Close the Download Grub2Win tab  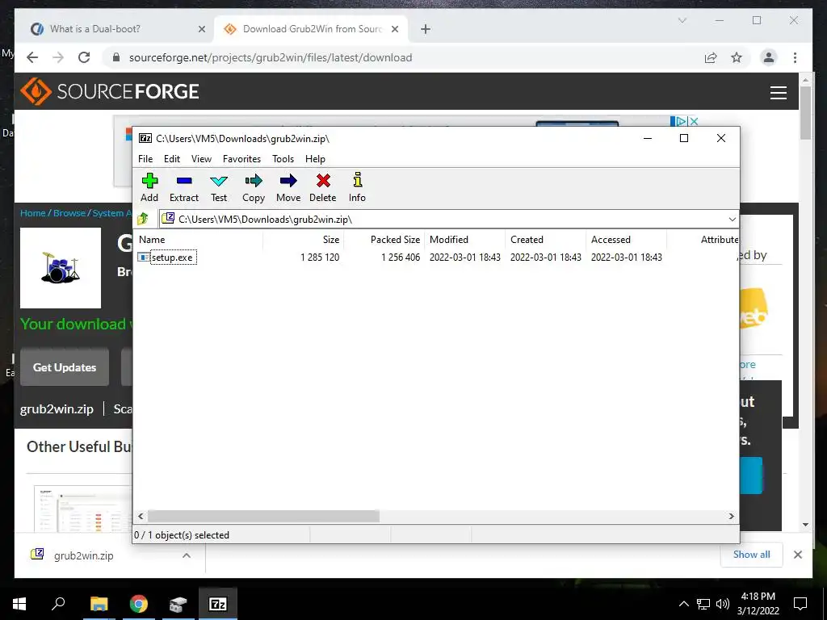click(394, 29)
